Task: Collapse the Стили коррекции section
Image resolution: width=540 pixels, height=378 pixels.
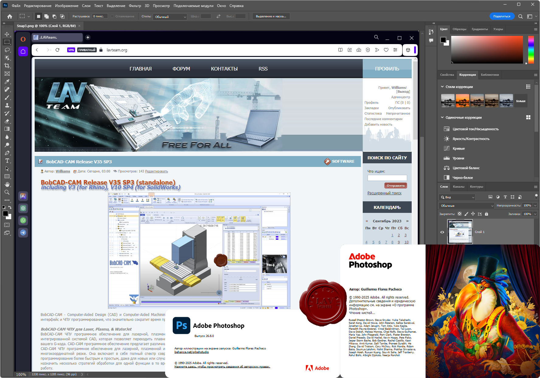Action: tap(442, 87)
